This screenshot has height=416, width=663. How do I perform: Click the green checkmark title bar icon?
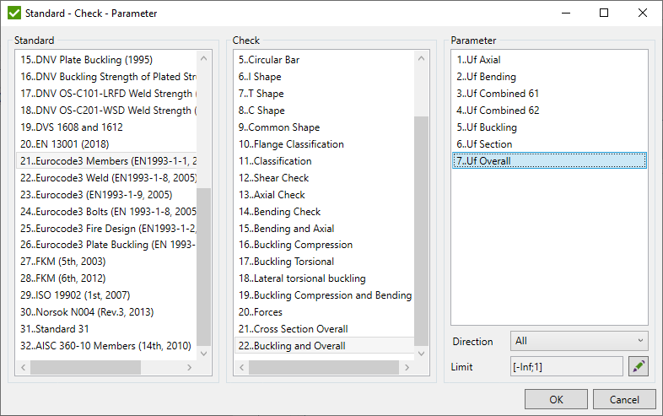click(14, 14)
